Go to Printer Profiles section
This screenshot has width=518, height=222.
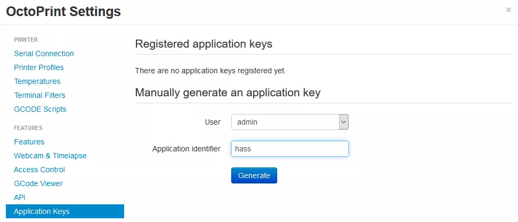39,67
